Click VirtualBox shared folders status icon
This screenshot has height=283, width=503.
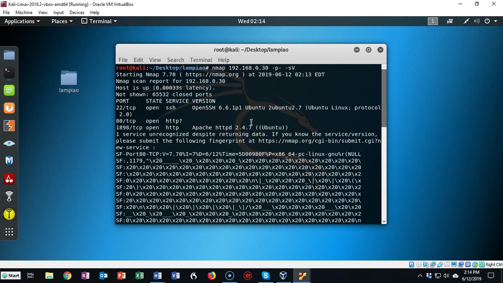click(x=447, y=265)
